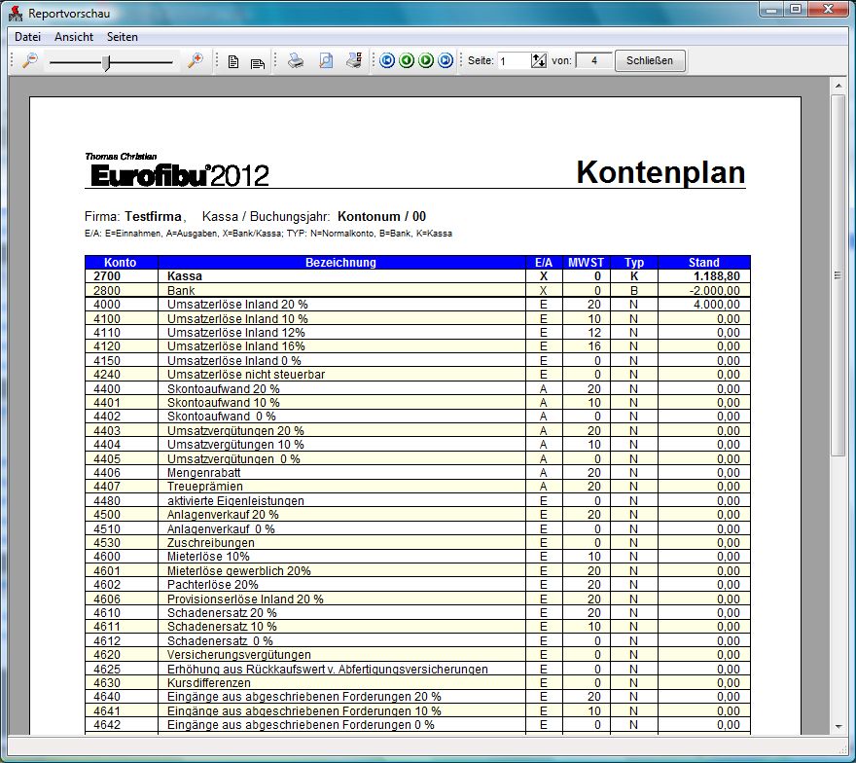Screen dimensions: 856x763
Task: Click the zoom out magnifier icon
Action: click(29, 60)
